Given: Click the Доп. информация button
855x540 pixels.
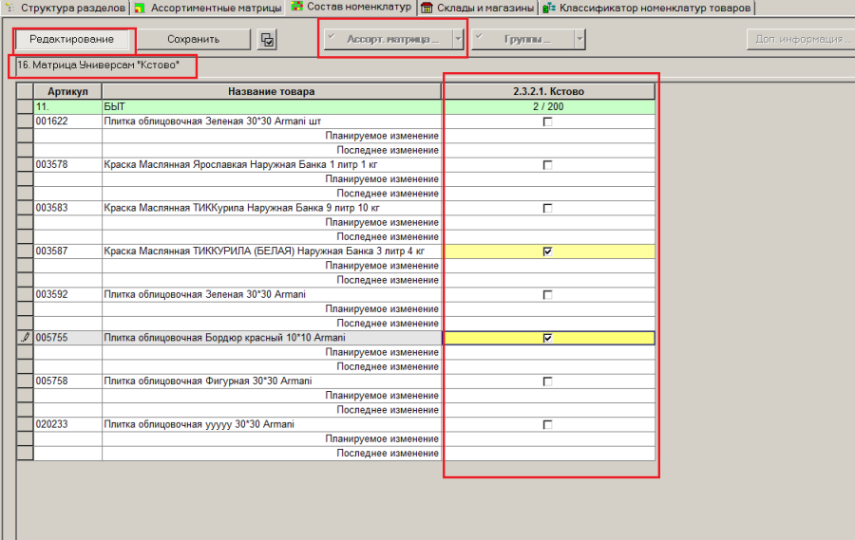Looking at the screenshot, I should tap(801, 39).
